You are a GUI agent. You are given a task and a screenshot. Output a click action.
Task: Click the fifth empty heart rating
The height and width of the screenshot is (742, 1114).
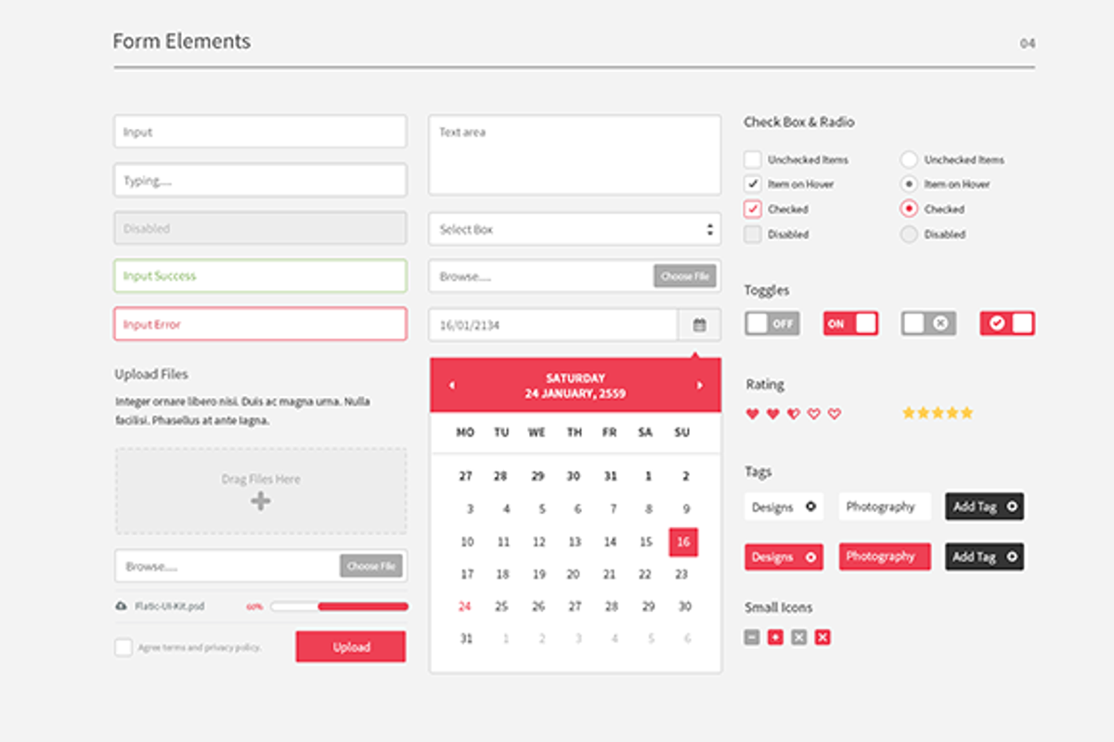(x=834, y=414)
